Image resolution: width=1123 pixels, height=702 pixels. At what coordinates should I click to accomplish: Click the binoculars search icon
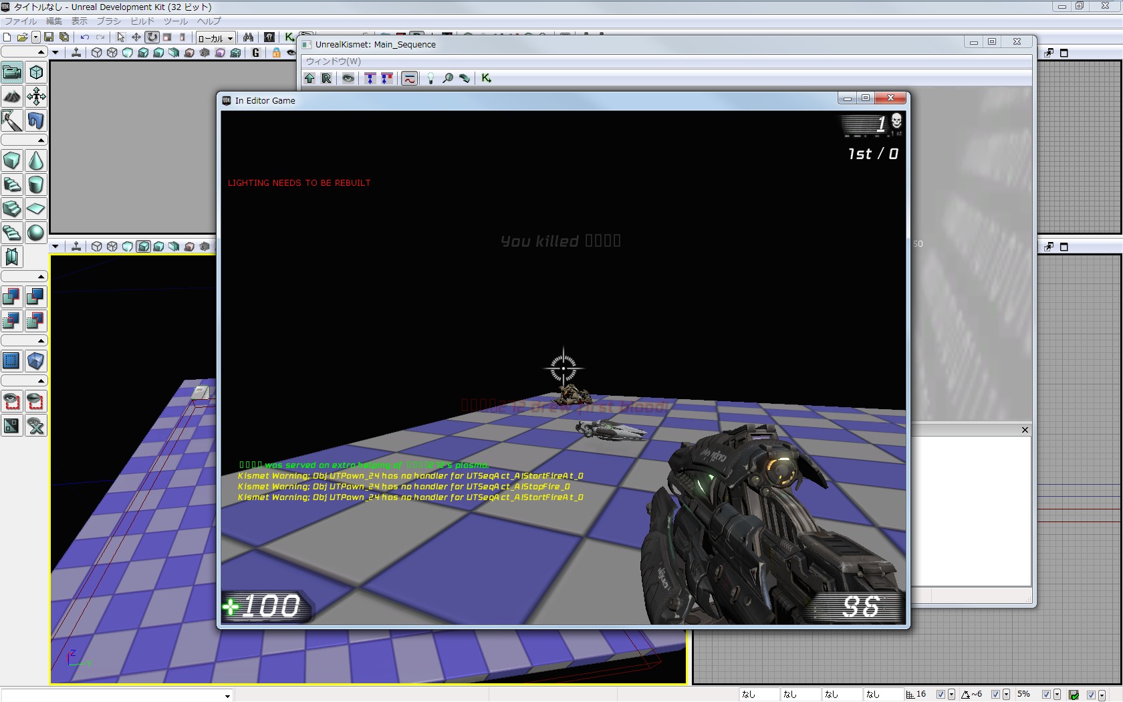[248, 37]
